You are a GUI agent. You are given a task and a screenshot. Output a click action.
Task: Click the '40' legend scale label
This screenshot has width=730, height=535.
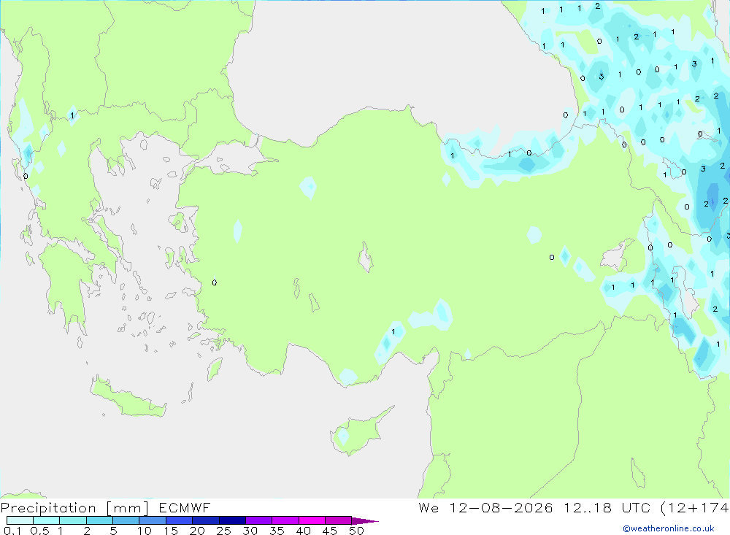[304, 531]
